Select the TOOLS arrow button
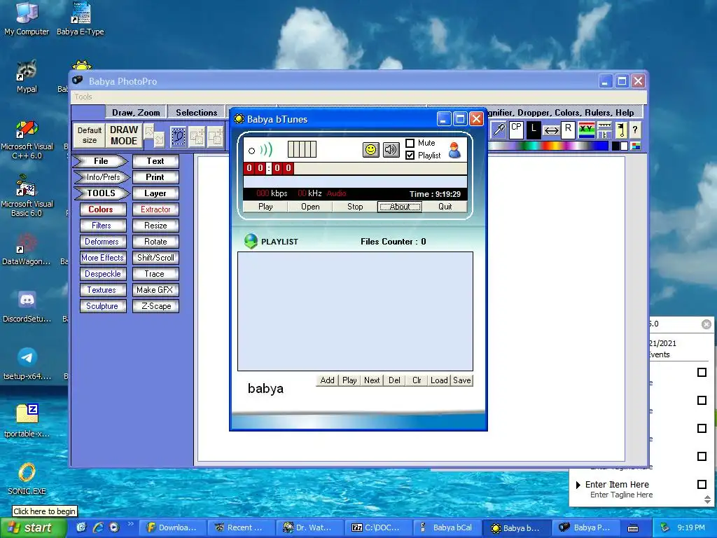This screenshot has width=717, height=538. 101,193
